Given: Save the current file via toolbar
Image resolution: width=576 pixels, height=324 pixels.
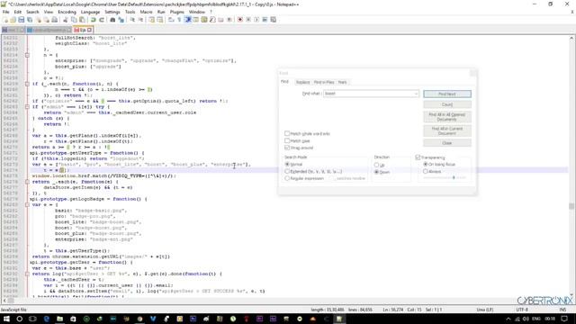Looking at the screenshot, I should pos(22,20).
